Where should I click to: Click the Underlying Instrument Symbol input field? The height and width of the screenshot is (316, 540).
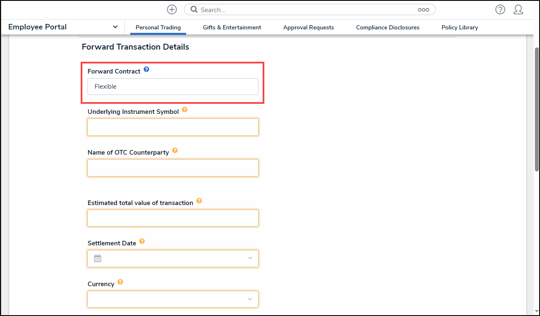click(x=173, y=127)
